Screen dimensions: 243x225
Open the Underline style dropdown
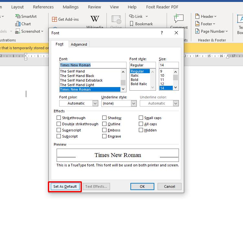click(134, 104)
